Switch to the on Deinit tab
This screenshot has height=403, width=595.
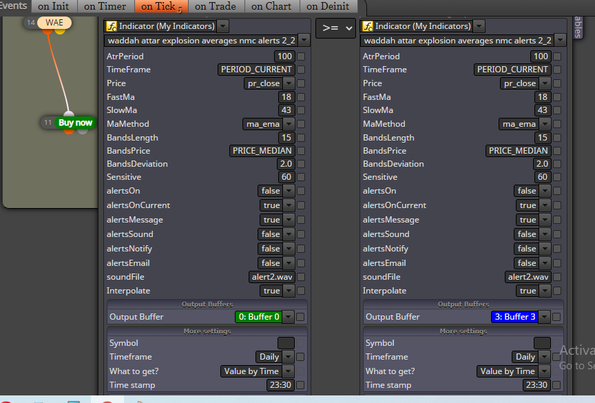pyautogui.click(x=328, y=6)
